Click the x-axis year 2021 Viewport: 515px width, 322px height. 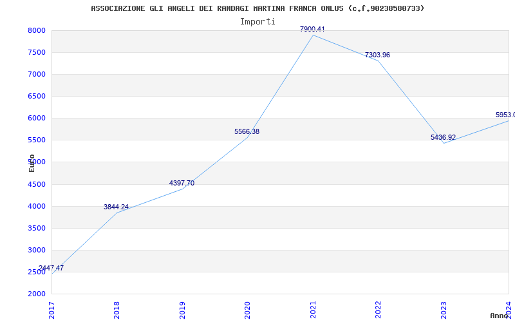[x=313, y=310]
